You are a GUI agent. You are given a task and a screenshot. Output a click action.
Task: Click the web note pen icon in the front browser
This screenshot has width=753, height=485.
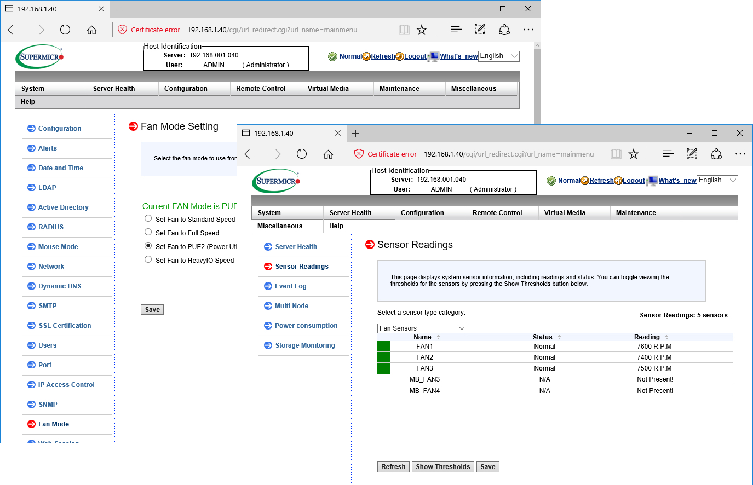pos(692,154)
